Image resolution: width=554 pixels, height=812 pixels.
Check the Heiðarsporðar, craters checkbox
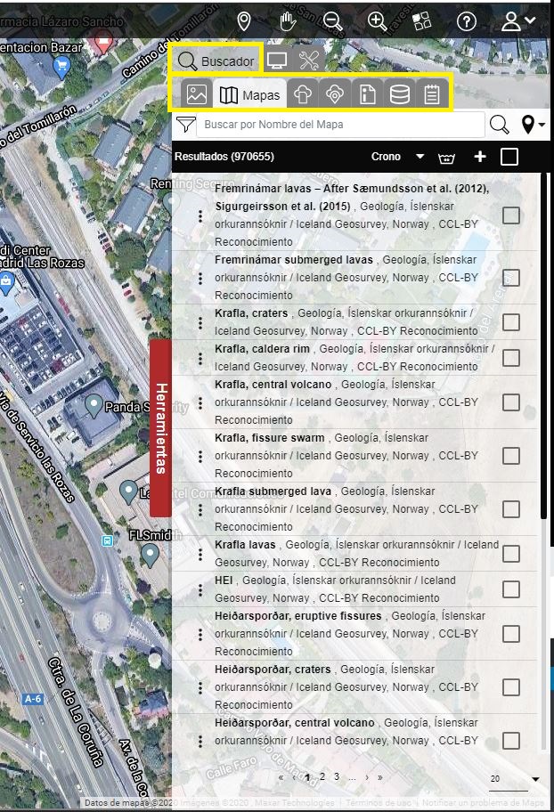(511, 687)
